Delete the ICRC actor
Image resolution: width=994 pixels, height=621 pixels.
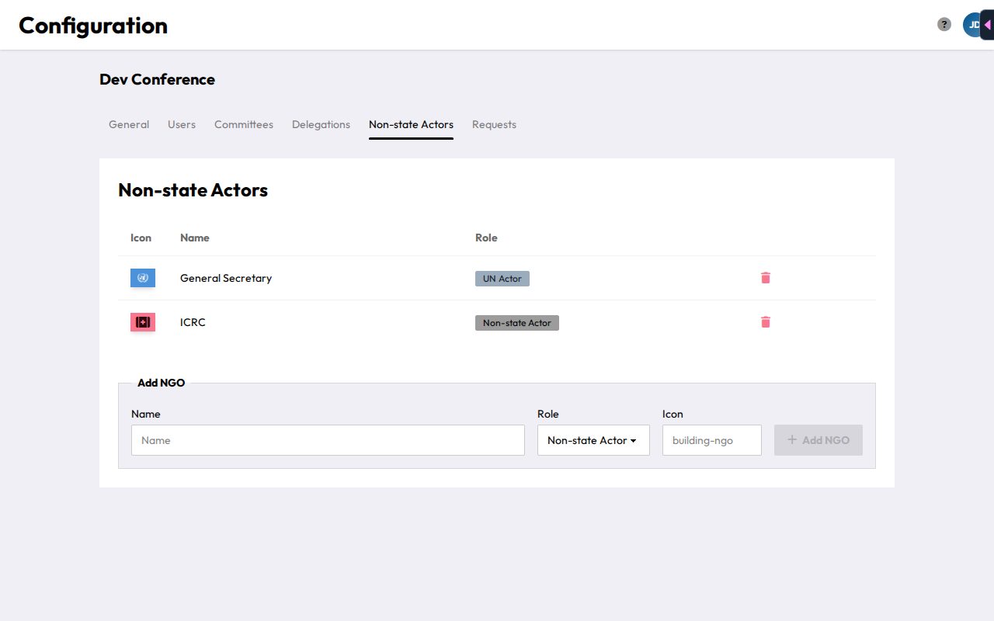coord(766,322)
